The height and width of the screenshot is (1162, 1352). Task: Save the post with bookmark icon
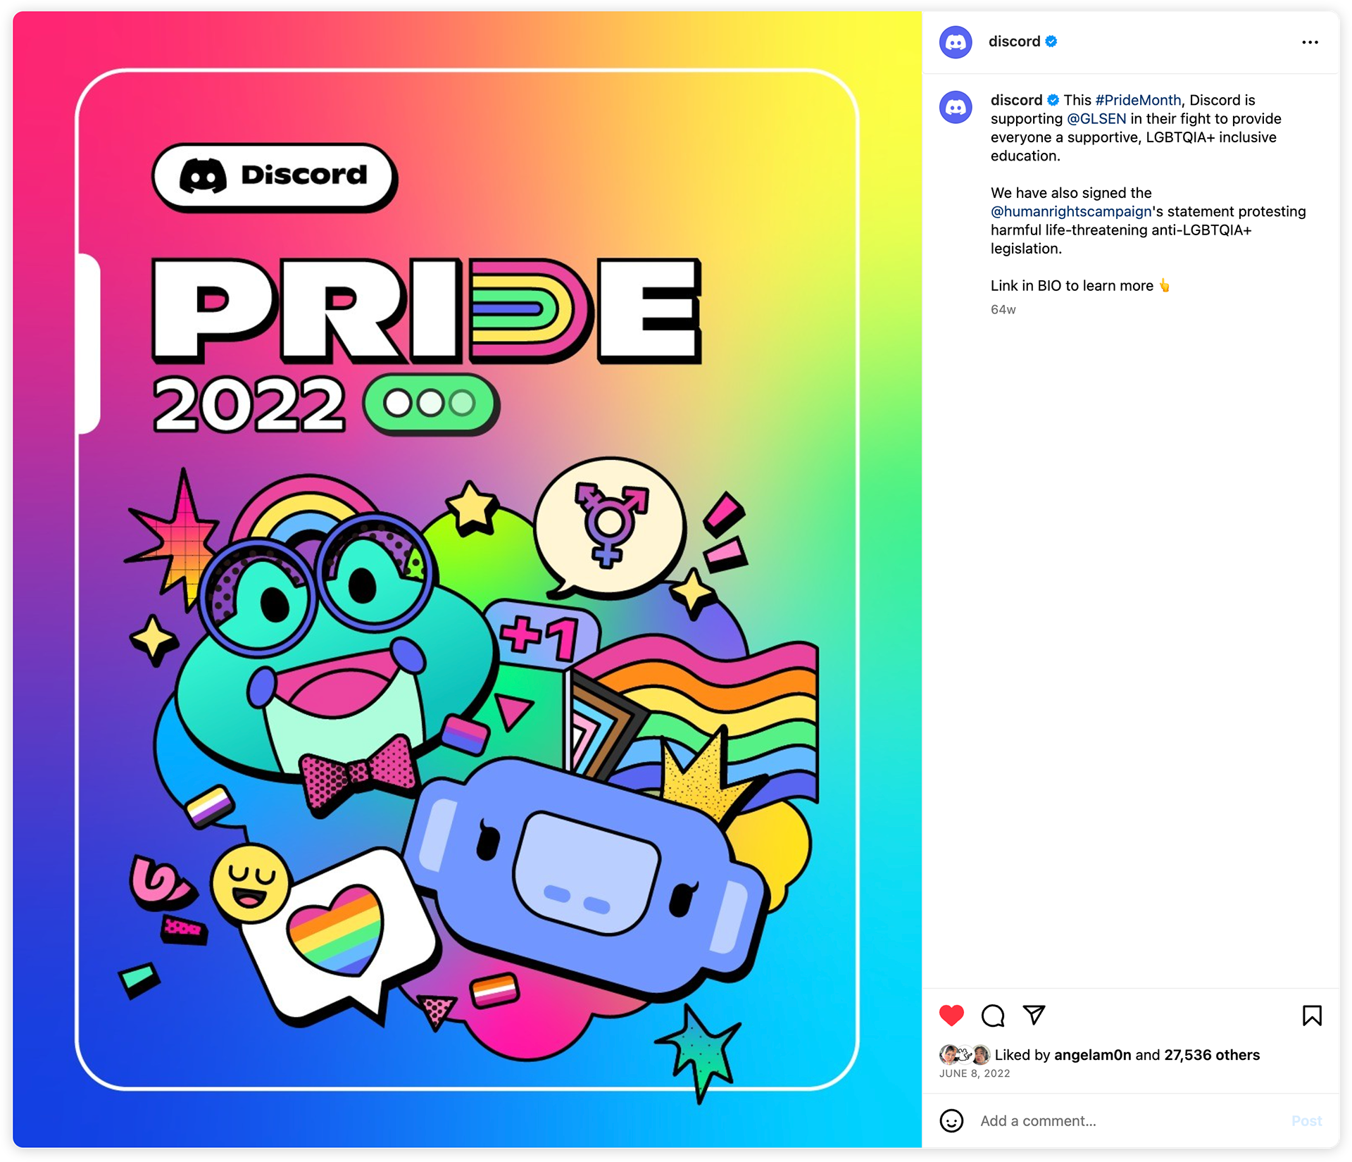1312,1015
